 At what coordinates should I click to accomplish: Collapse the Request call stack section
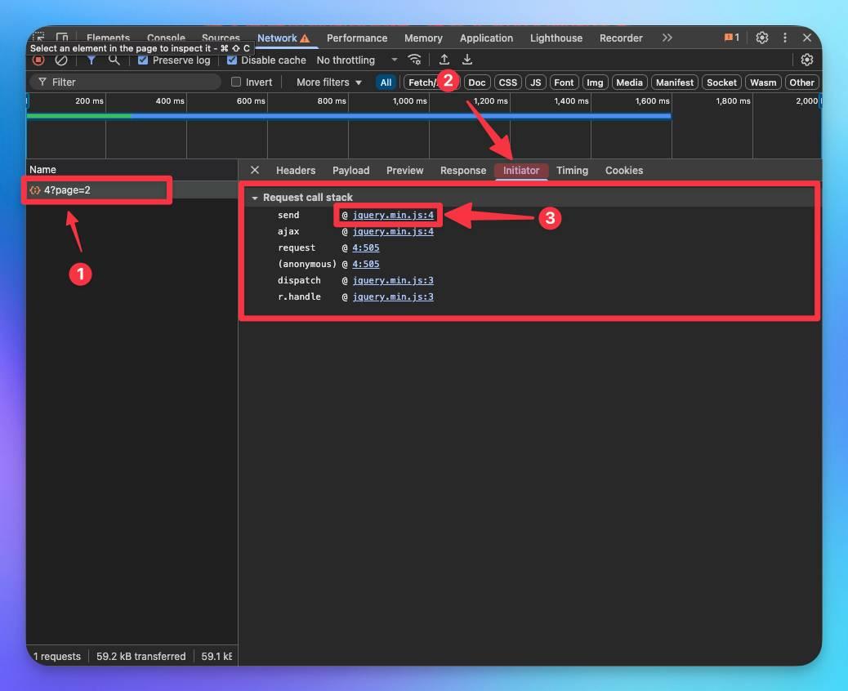(x=255, y=198)
